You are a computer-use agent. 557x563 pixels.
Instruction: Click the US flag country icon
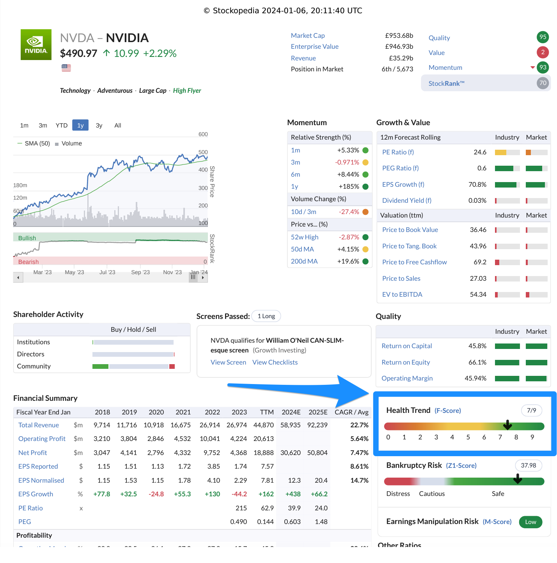(66, 67)
